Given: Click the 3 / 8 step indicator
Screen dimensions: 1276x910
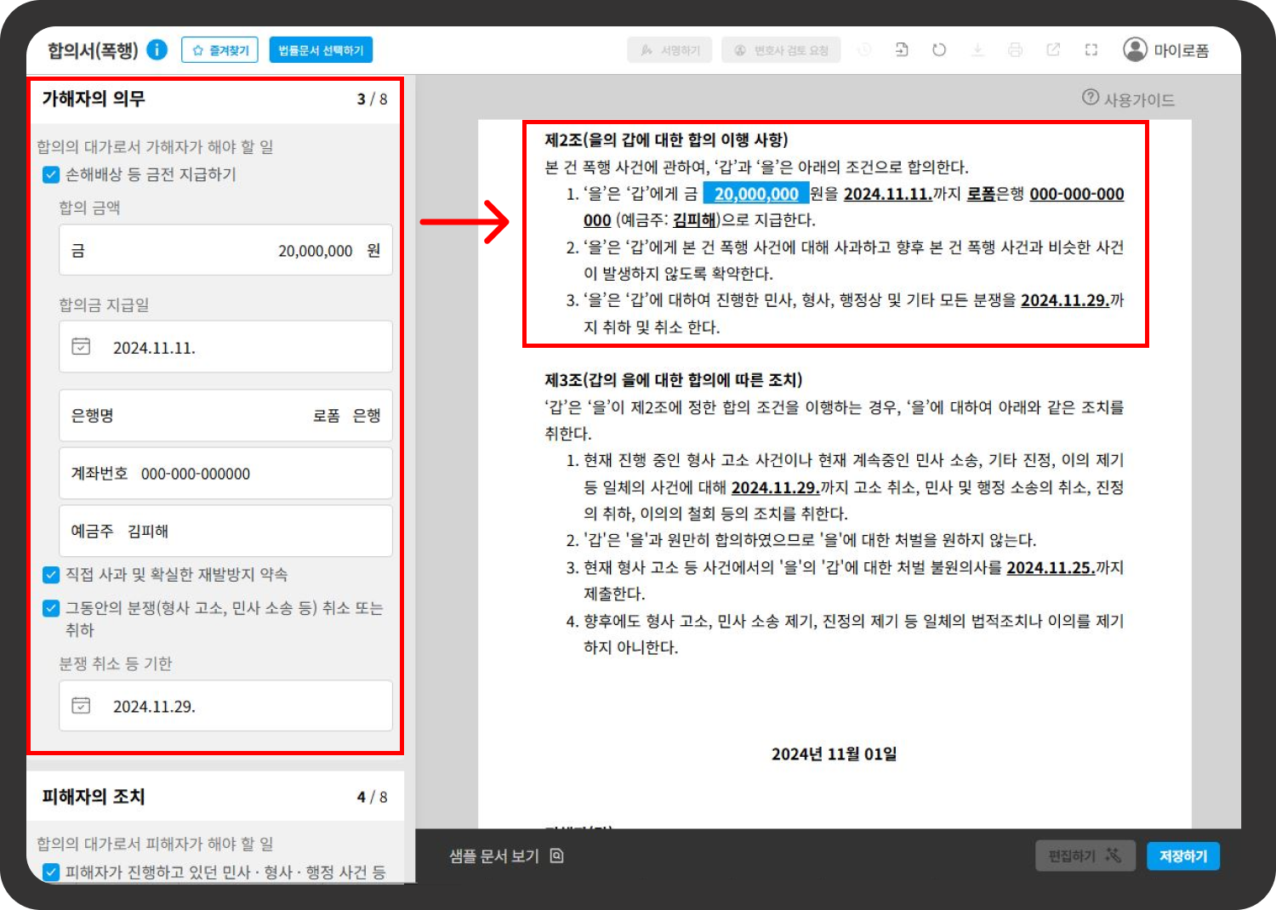Looking at the screenshot, I should 372,99.
